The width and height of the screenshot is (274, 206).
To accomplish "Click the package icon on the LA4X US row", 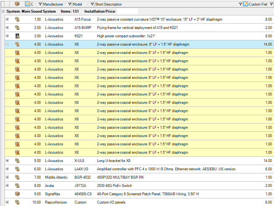I will [17, 169].
